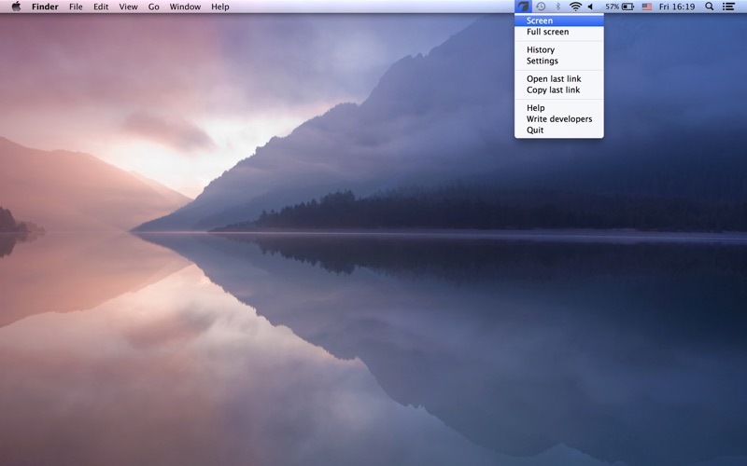
Task: Click the US flag input source
Action: click(x=646, y=7)
